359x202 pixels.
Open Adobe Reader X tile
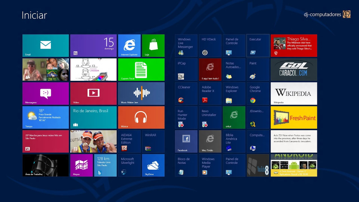(x=210, y=93)
